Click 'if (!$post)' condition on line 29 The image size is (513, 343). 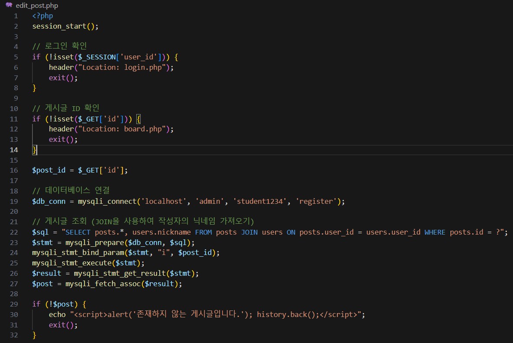[55, 304]
